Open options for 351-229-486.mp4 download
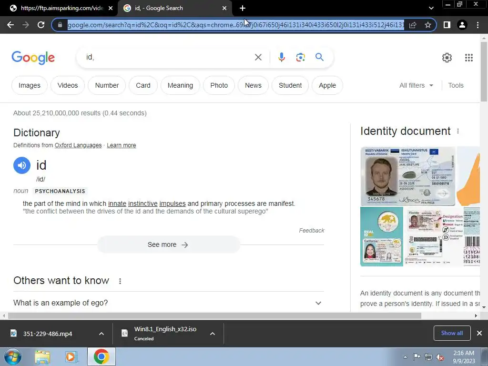The height and width of the screenshot is (366, 488). [102, 334]
